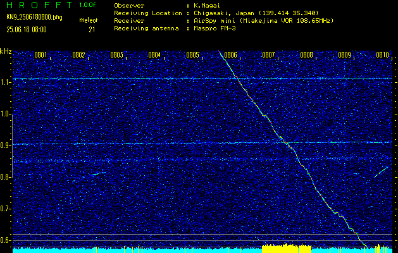The width and height of the screenshot is (398, 253).
Task: Click the 1.1 frequency axis label
Action: tap(6, 82)
